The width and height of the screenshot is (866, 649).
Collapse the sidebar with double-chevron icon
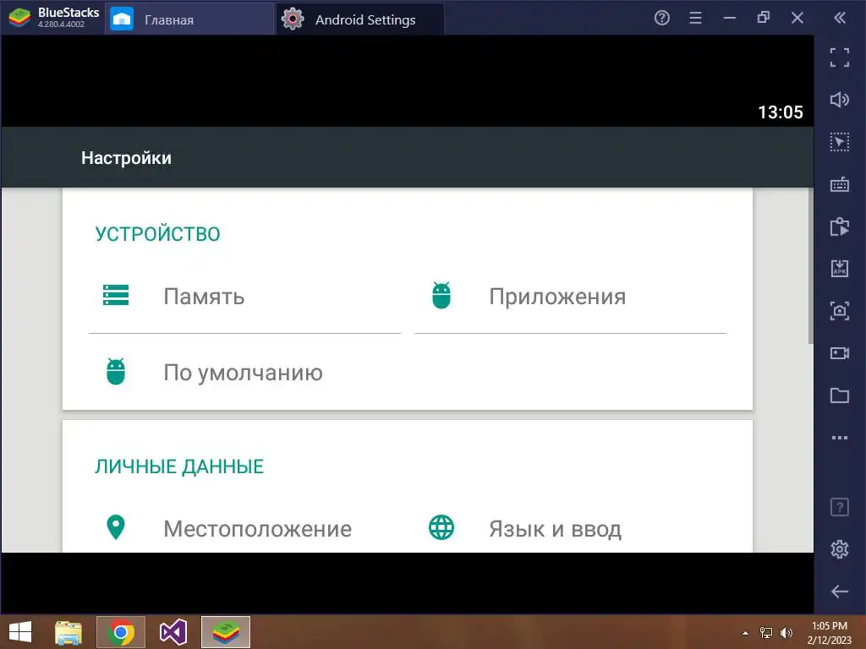[x=840, y=19]
